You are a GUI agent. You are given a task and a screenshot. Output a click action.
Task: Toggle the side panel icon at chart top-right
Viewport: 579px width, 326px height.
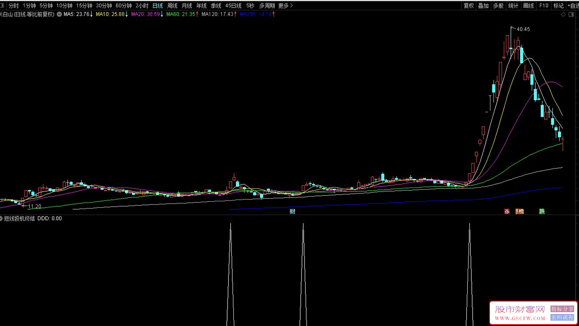572,14
